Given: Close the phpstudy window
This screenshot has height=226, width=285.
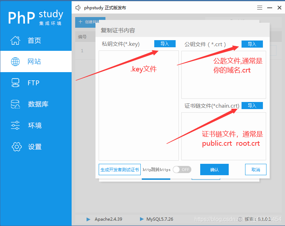Looking at the screenshot, I should [279, 7].
